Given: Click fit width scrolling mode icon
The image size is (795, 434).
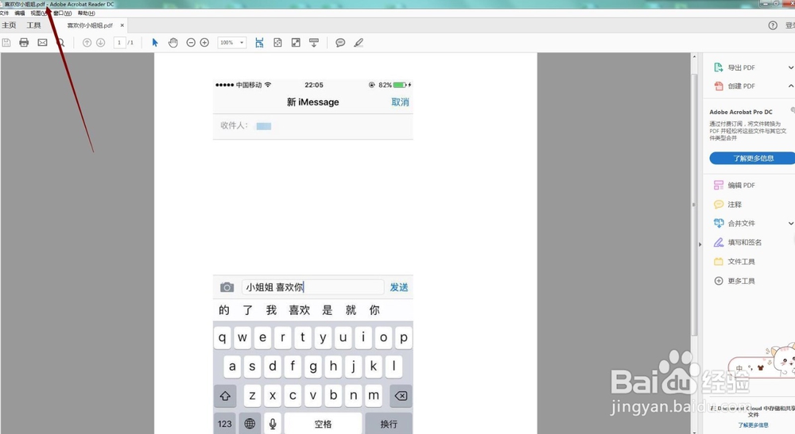Looking at the screenshot, I should point(259,43).
